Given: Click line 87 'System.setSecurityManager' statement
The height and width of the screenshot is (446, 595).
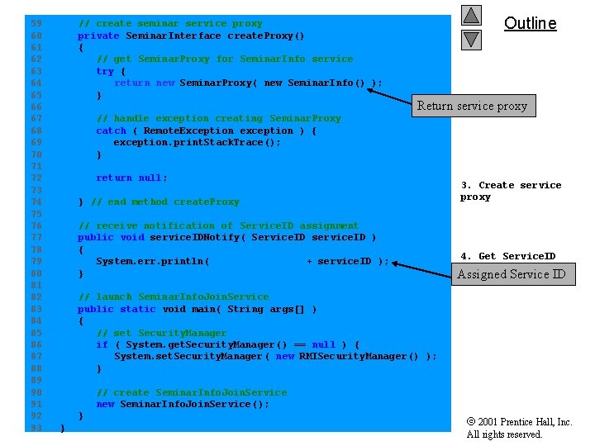Looking at the screenshot, I should (275, 357).
